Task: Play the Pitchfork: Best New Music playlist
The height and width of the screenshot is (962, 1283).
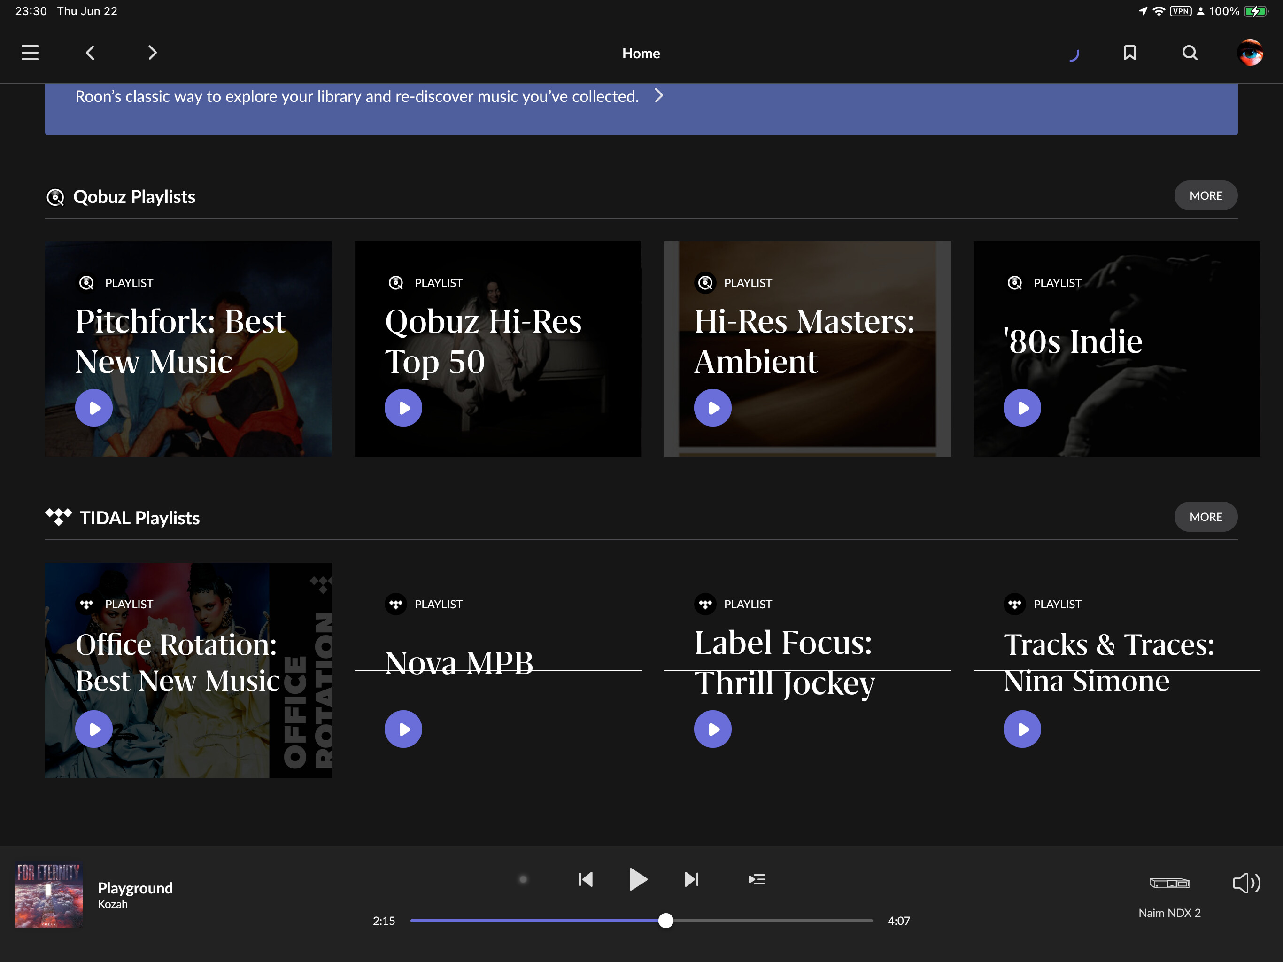Action: point(93,407)
